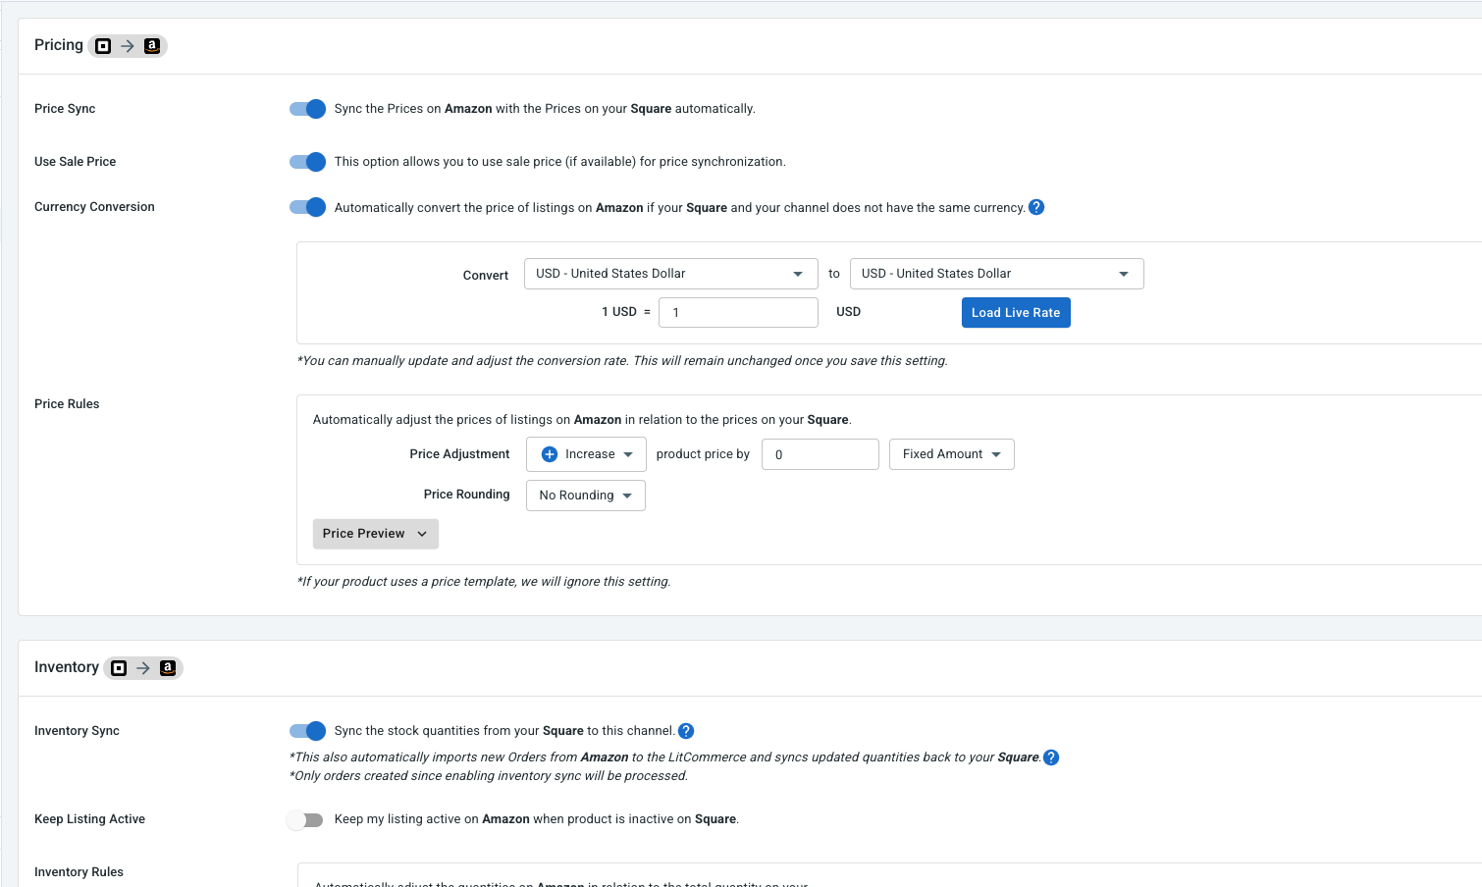The image size is (1482, 887).
Task: Click the Square icon in the Inventory header
Action: 119,668
